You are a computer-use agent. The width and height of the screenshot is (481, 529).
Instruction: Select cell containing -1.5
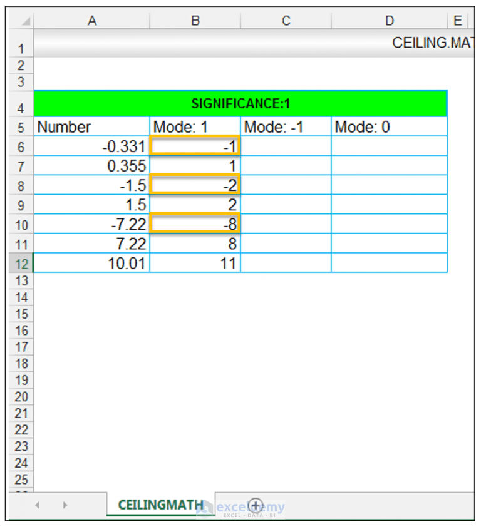click(x=92, y=185)
